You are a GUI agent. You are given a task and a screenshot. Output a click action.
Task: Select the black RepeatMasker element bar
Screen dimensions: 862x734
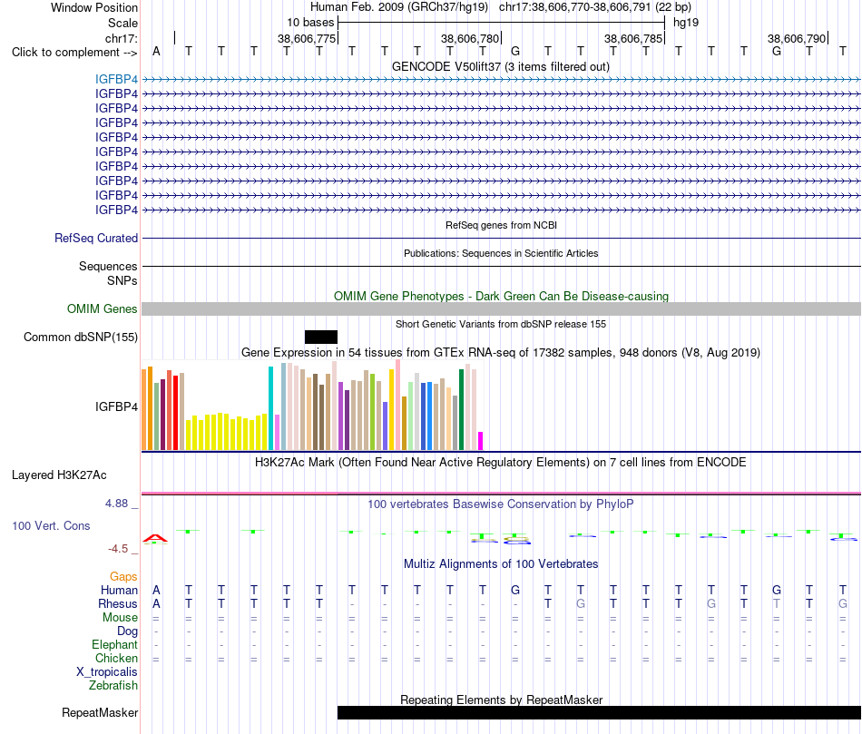click(599, 712)
